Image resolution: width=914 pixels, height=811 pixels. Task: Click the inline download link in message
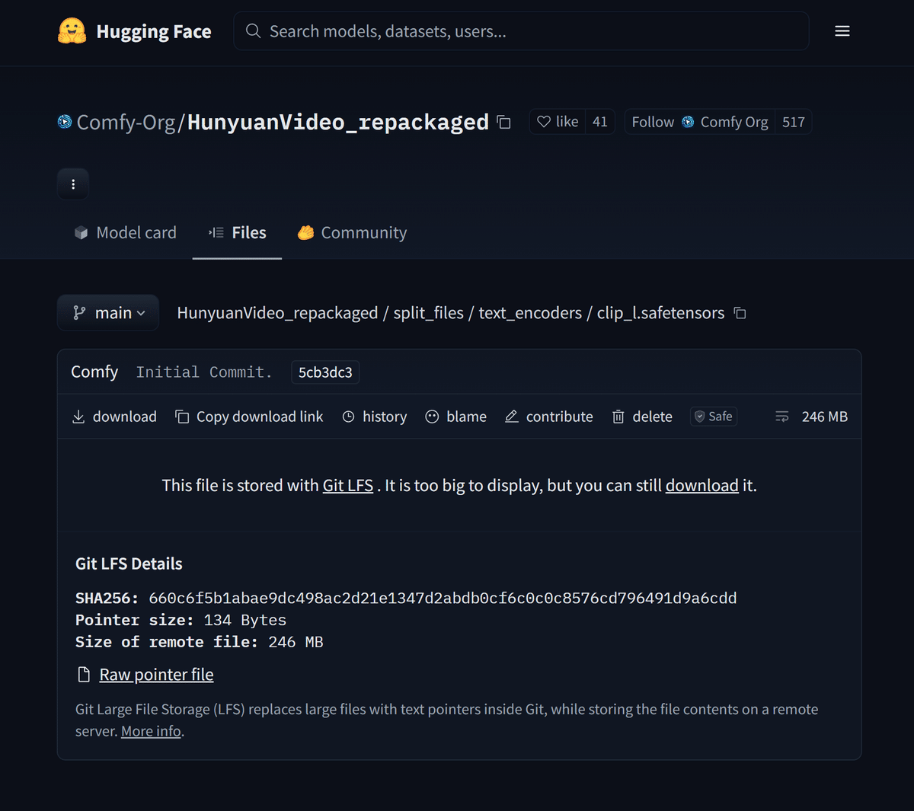tap(702, 486)
